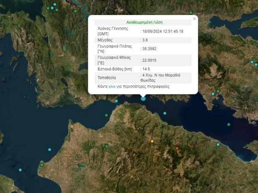Click the green marker southwest of the epicenter
Viewport: 258px width, 193px height.
pos(107,115)
